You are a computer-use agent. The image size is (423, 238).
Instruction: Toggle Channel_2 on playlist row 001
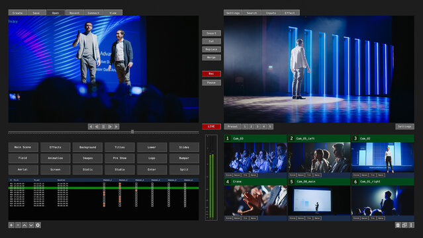click(x=120, y=184)
